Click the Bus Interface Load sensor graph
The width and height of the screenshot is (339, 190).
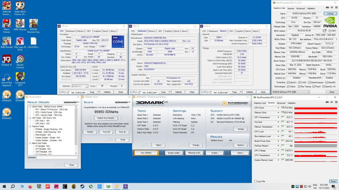click(315, 136)
